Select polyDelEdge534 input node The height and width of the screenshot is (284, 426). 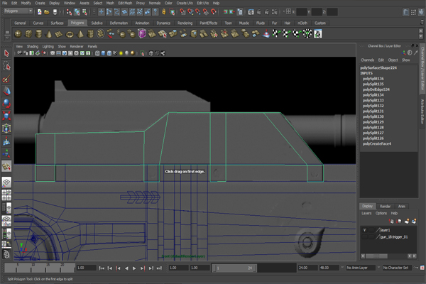[376, 89]
